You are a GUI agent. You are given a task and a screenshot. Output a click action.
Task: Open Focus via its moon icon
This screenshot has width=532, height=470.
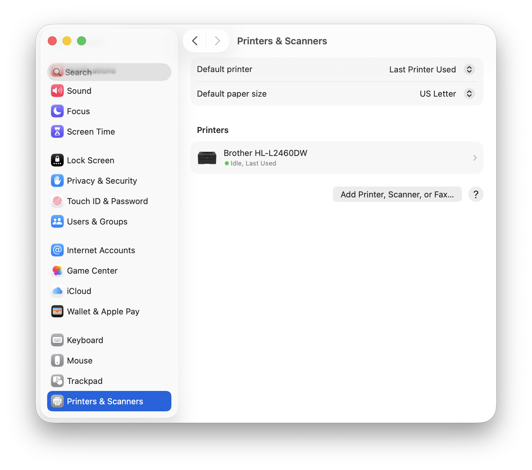(x=57, y=111)
